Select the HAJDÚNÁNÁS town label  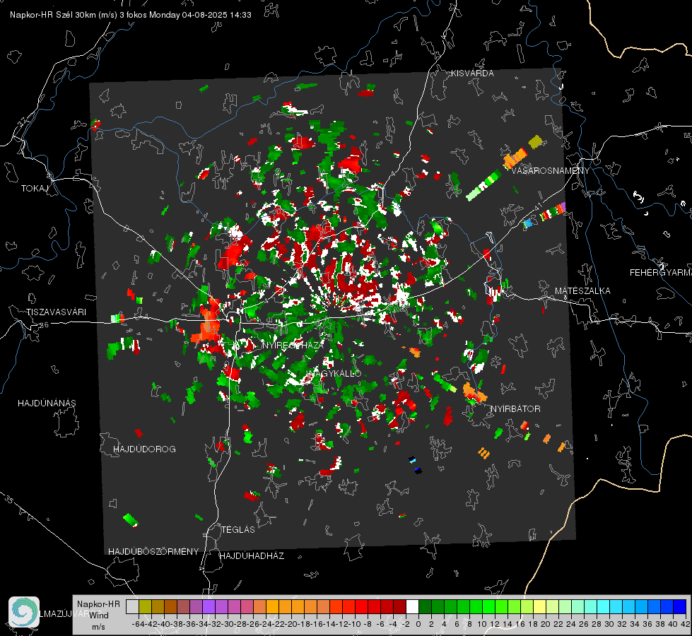coord(47,403)
